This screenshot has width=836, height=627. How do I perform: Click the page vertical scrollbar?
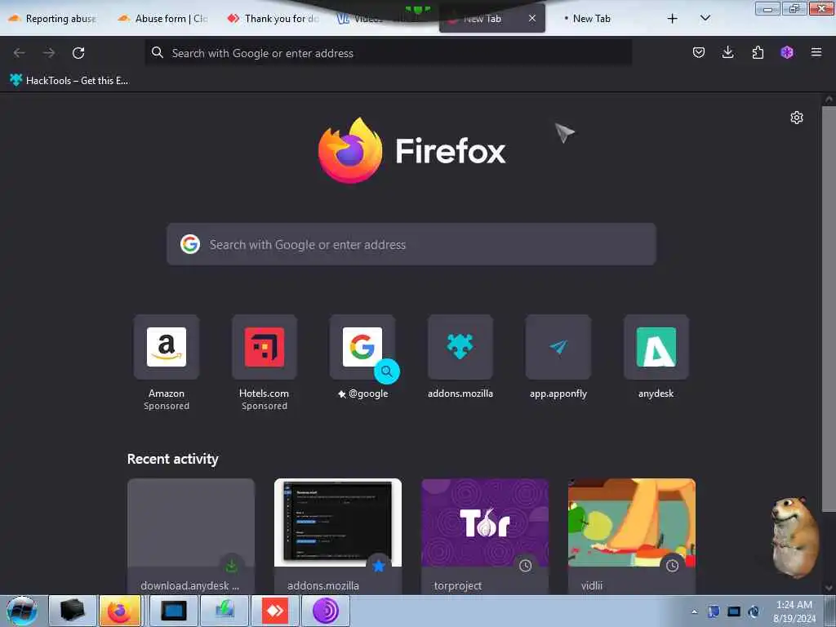click(829, 309)
